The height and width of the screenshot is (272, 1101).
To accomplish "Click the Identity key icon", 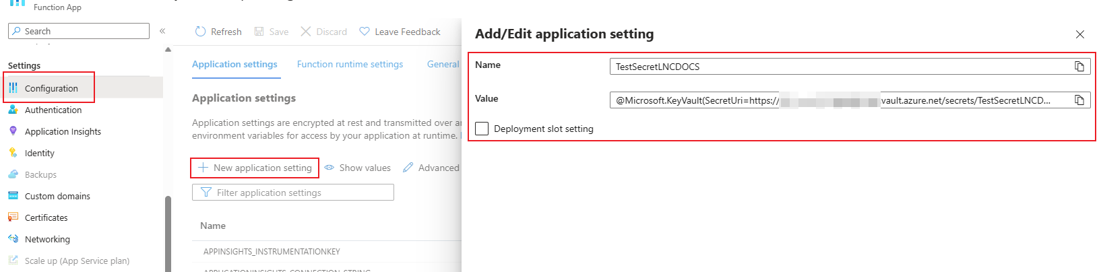I will coord(13,153).
